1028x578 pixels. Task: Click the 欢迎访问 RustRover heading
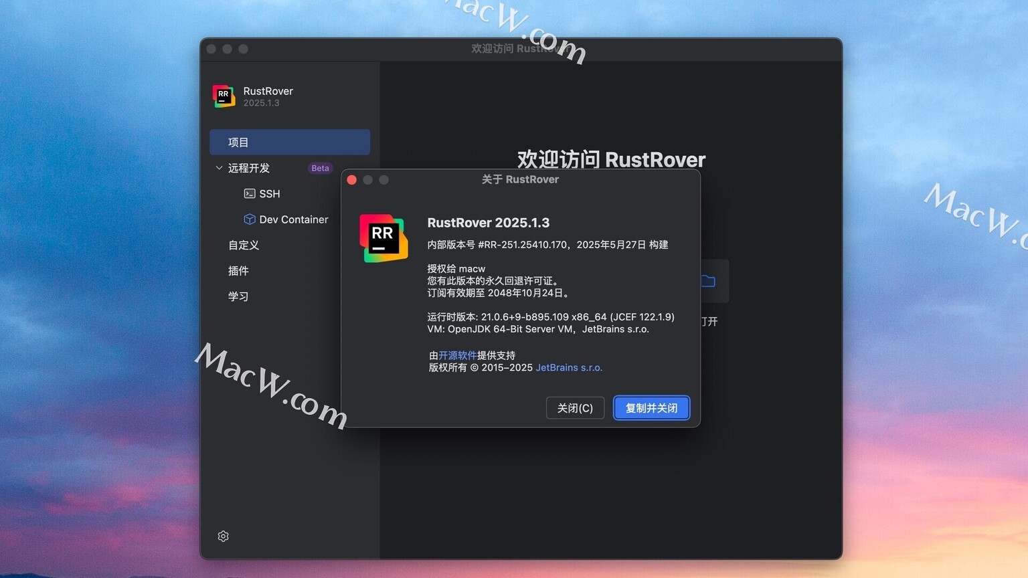[x=611, y=160]
